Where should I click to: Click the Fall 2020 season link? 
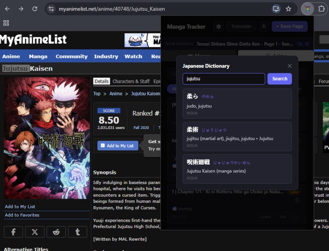141,127
